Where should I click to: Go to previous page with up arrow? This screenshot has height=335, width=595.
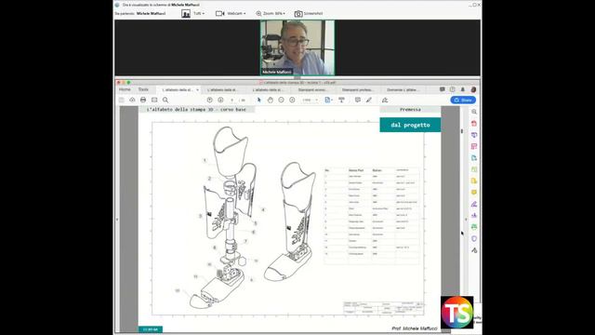(209, 100)
